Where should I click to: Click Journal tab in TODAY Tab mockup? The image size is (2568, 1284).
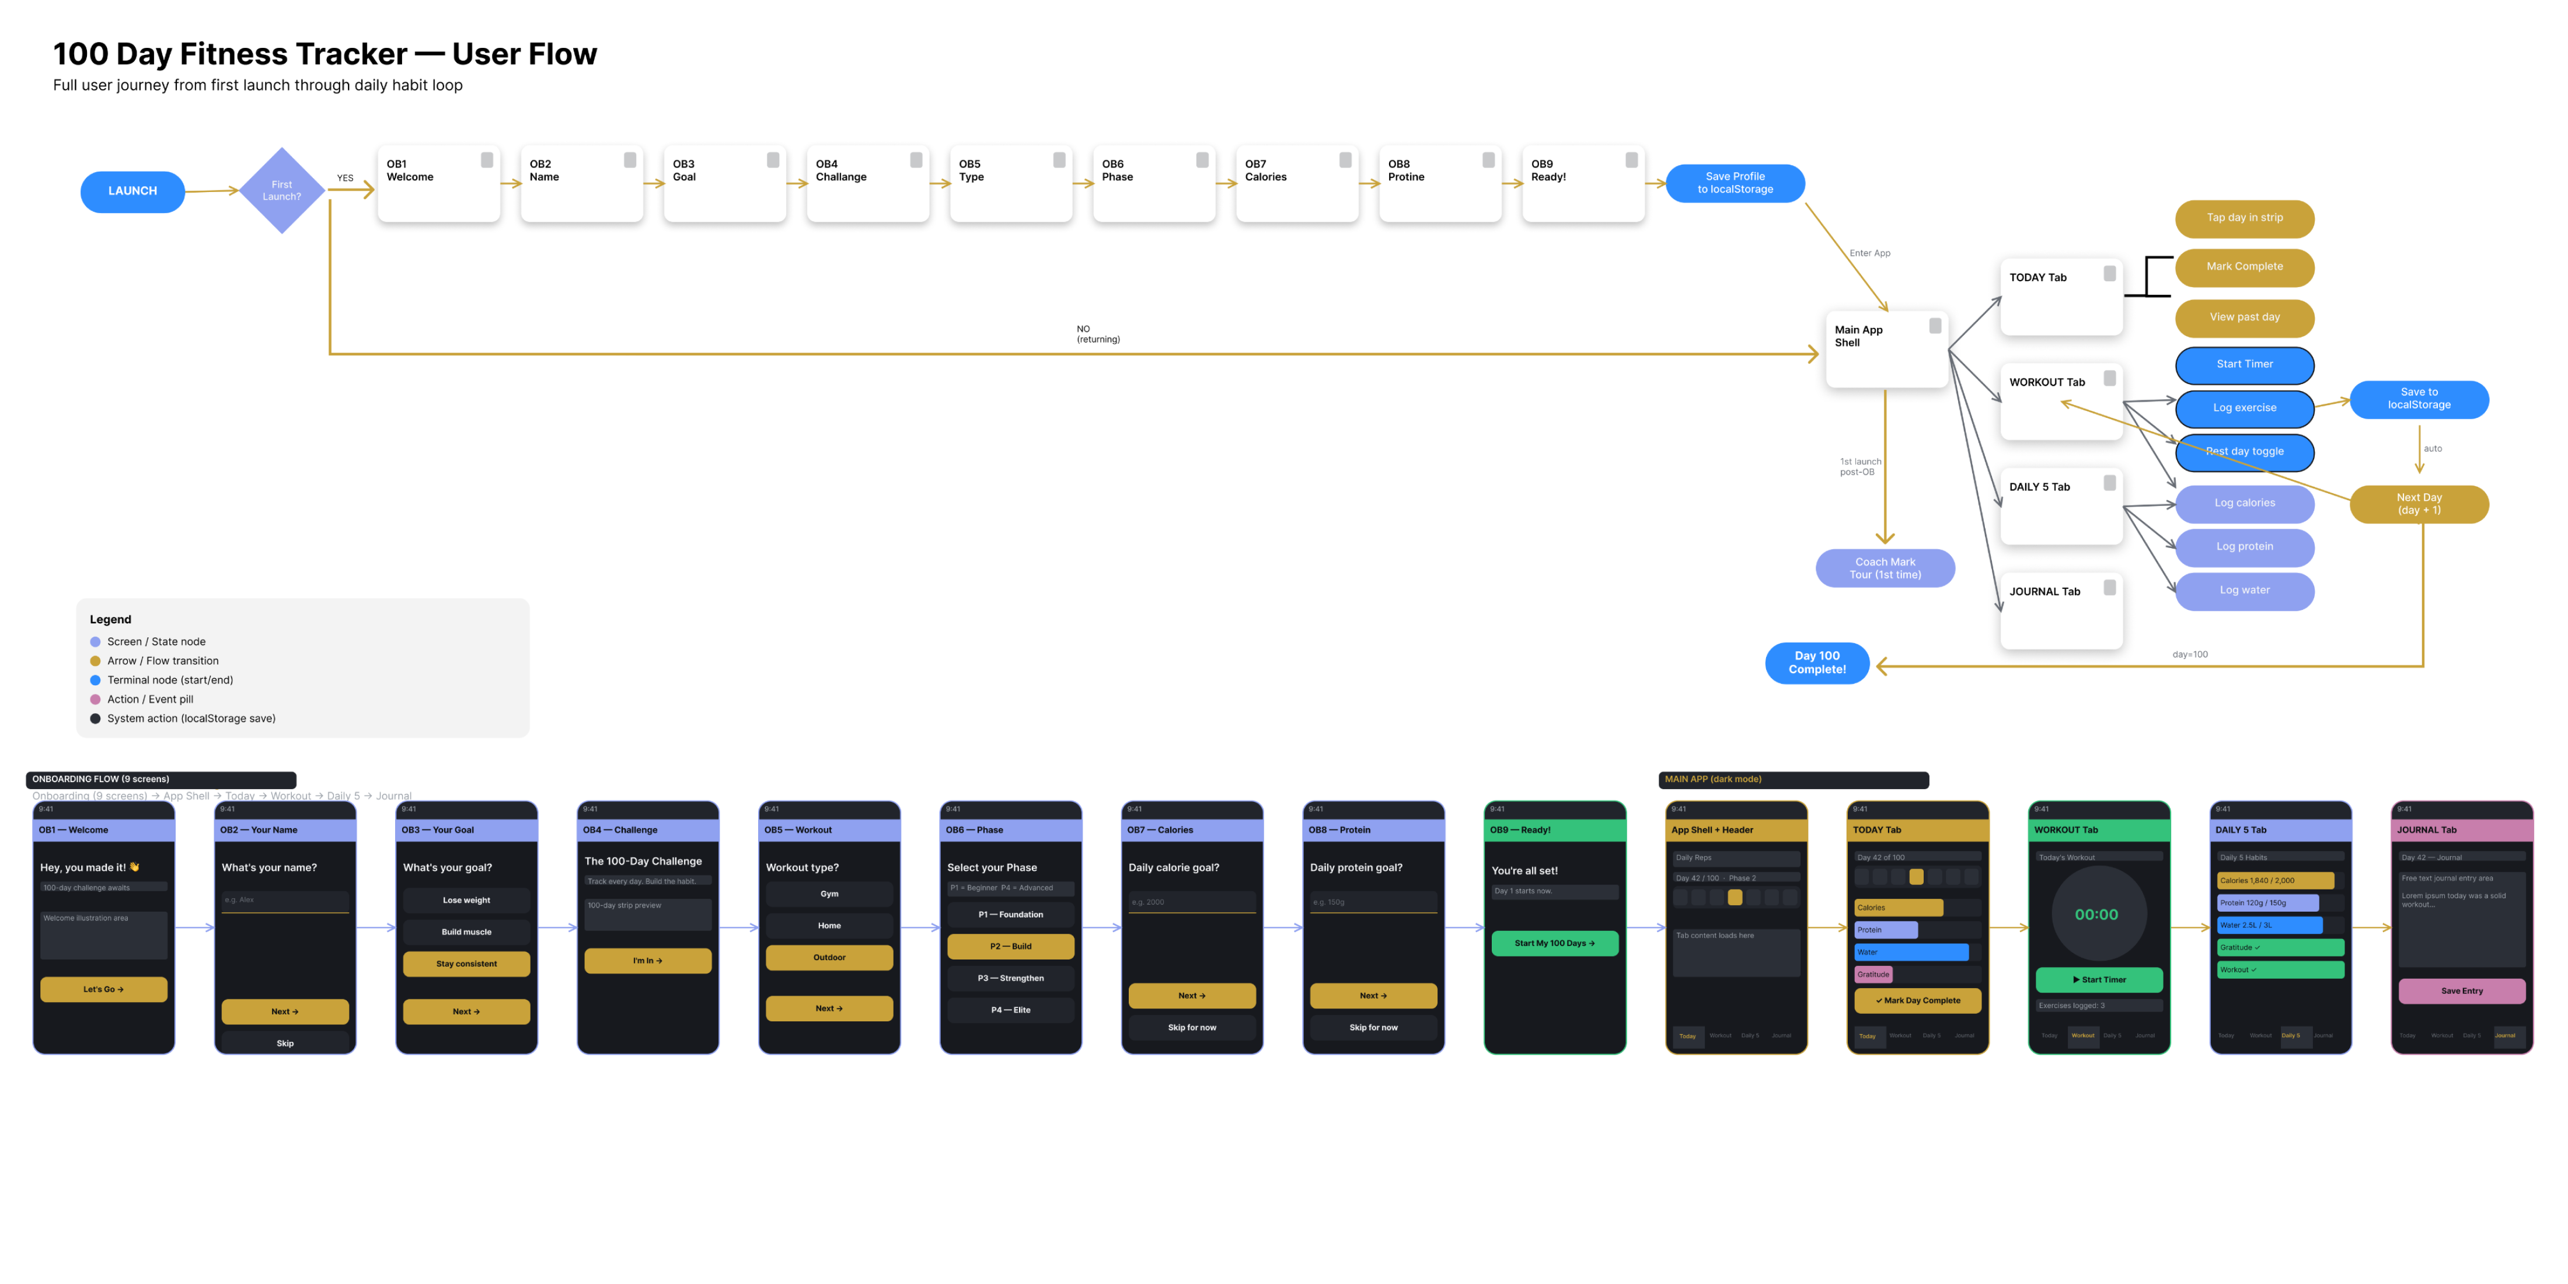pos(1965,1036)
